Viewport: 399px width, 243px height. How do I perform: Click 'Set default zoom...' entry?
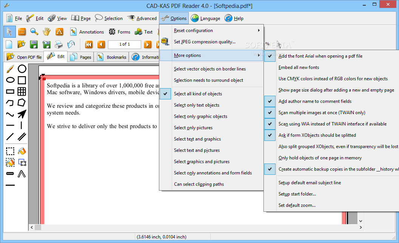331,205
